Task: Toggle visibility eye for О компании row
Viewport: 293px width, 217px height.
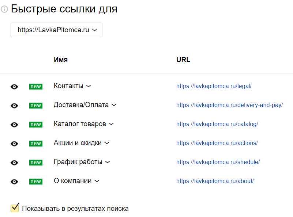Action: coord(14,182)
